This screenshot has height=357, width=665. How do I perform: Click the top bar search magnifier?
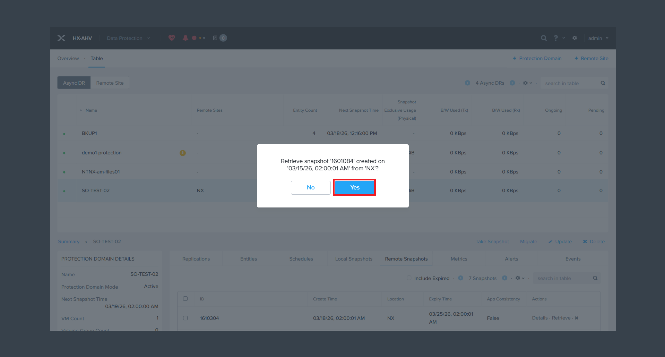(x=544, y=38)
